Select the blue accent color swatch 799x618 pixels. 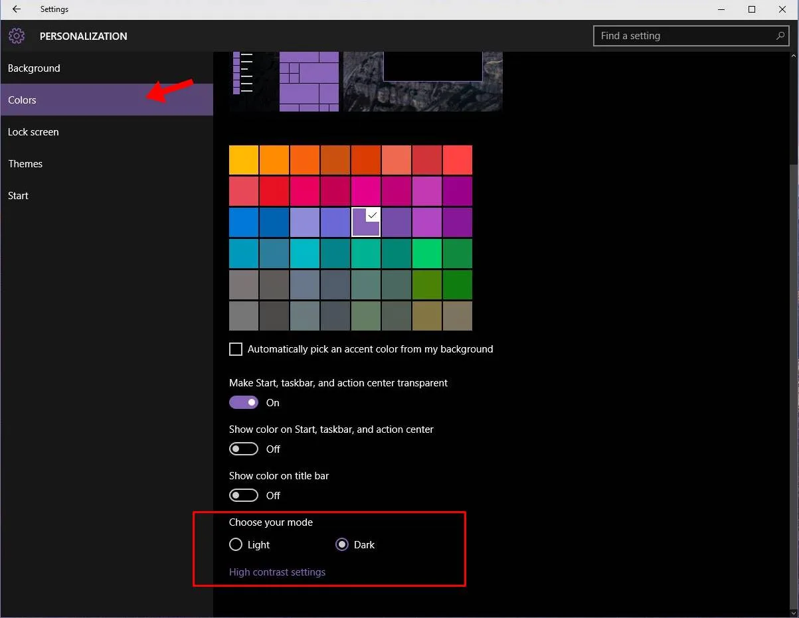[243, 222]
